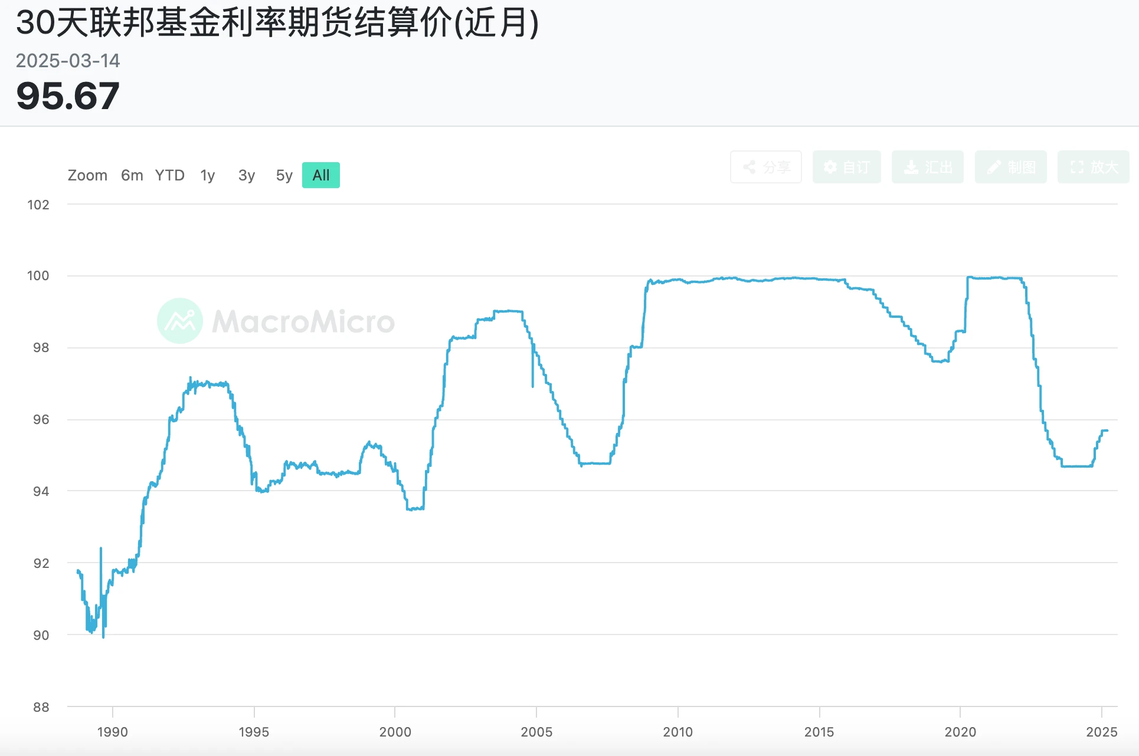Open the 分享 share button
Screen dimensions: 1139x756
[766, 167]
